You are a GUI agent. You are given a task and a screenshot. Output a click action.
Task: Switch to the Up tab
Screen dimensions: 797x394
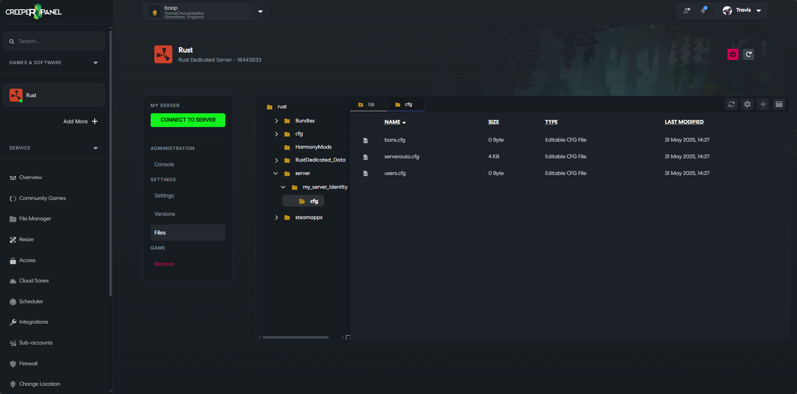[369, 104]
